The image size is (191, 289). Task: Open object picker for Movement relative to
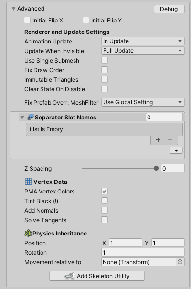(180, 262)
